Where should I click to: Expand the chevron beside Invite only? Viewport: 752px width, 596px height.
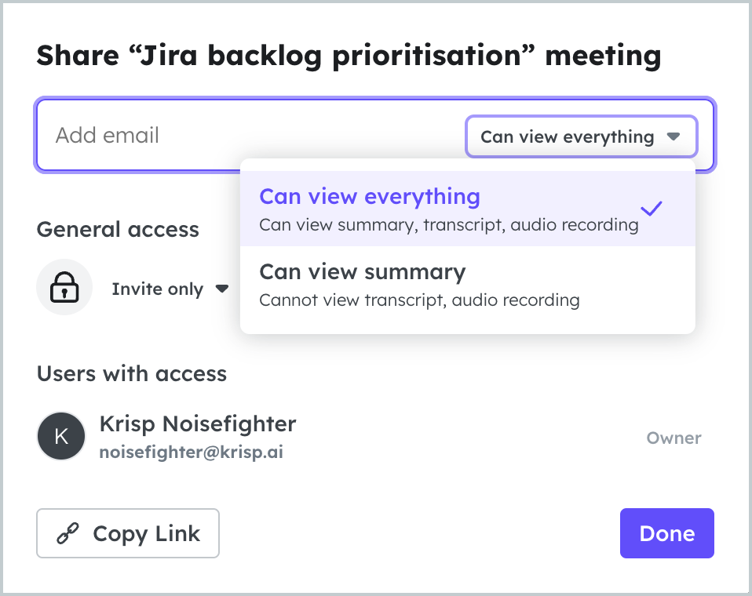coord(222,289)
